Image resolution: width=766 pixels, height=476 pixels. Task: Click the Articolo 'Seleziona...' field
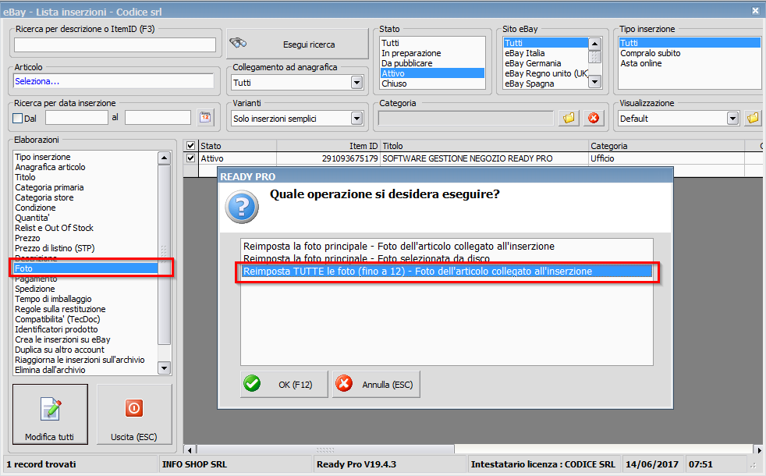pyautogui.click(x=113, y=81)
